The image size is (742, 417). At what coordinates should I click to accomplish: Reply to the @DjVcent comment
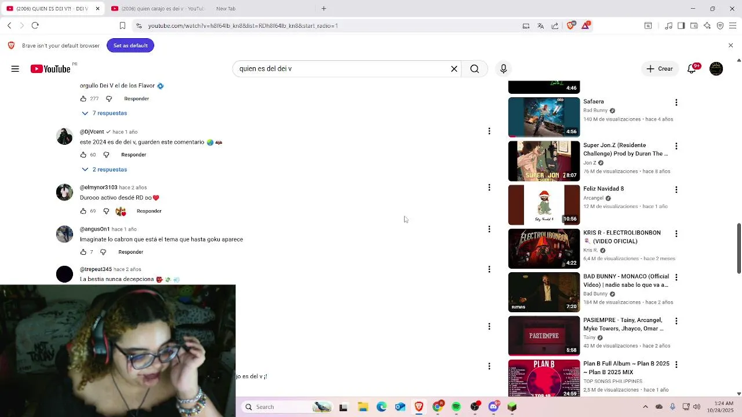133,155
